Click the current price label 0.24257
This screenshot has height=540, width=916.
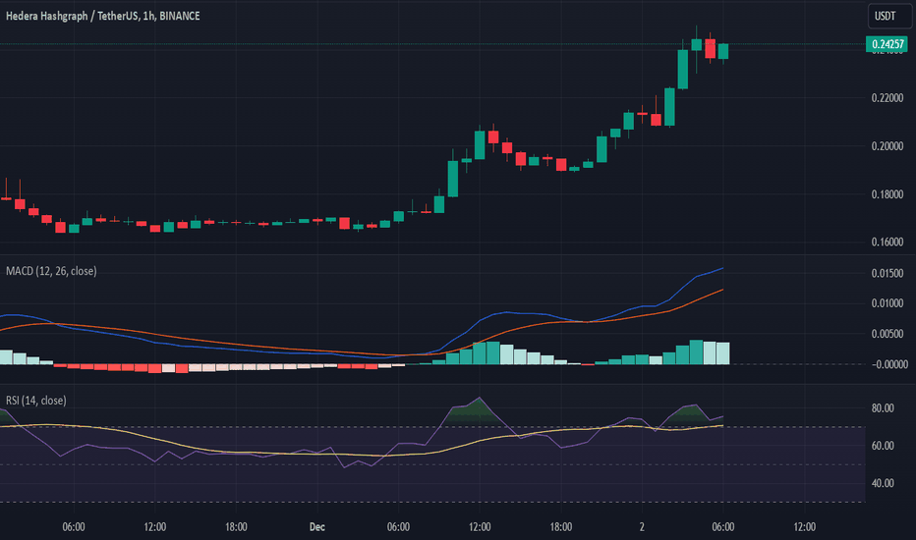pyautogui.click(x=887, y=44)
